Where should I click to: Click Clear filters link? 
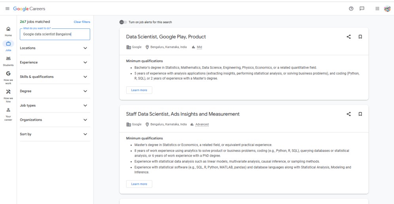[x=82, y=22]
